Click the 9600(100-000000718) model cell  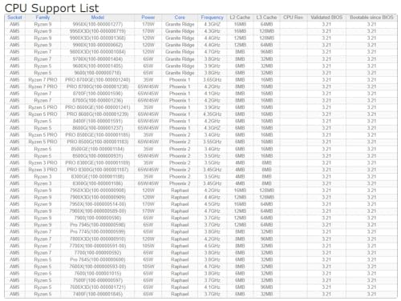click(x=98, y=73)
